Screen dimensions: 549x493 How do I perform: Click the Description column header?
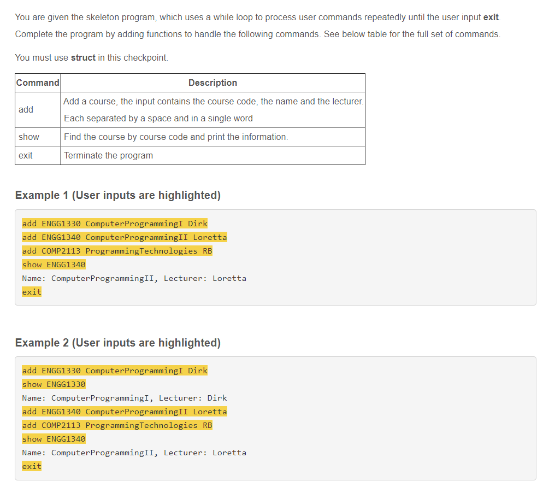click(212, 83)
